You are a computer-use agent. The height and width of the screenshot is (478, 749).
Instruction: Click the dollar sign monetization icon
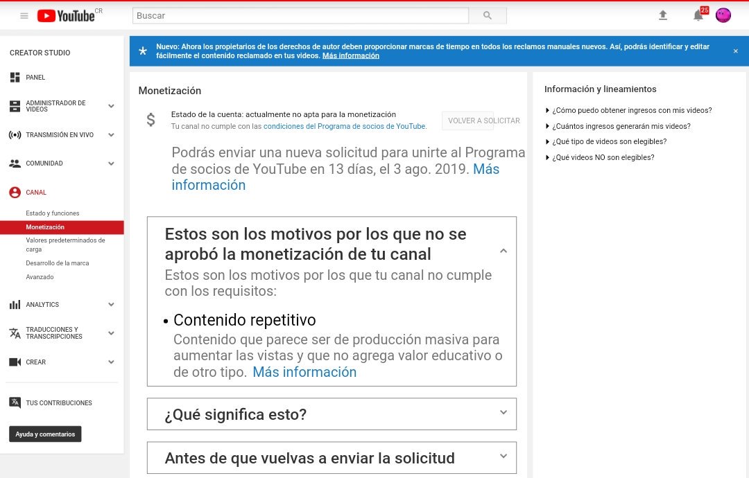150,119
